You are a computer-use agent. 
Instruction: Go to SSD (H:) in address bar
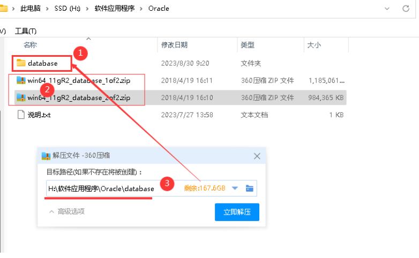click(x=67, y=9)
